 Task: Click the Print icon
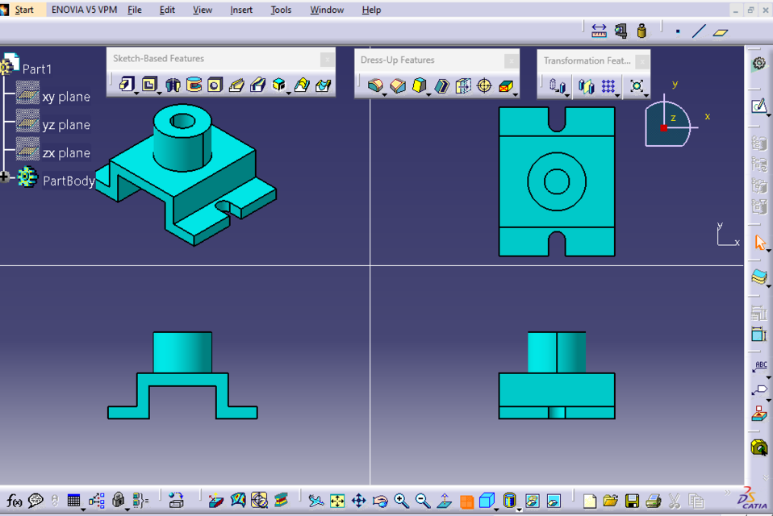[x=653, y=501]
